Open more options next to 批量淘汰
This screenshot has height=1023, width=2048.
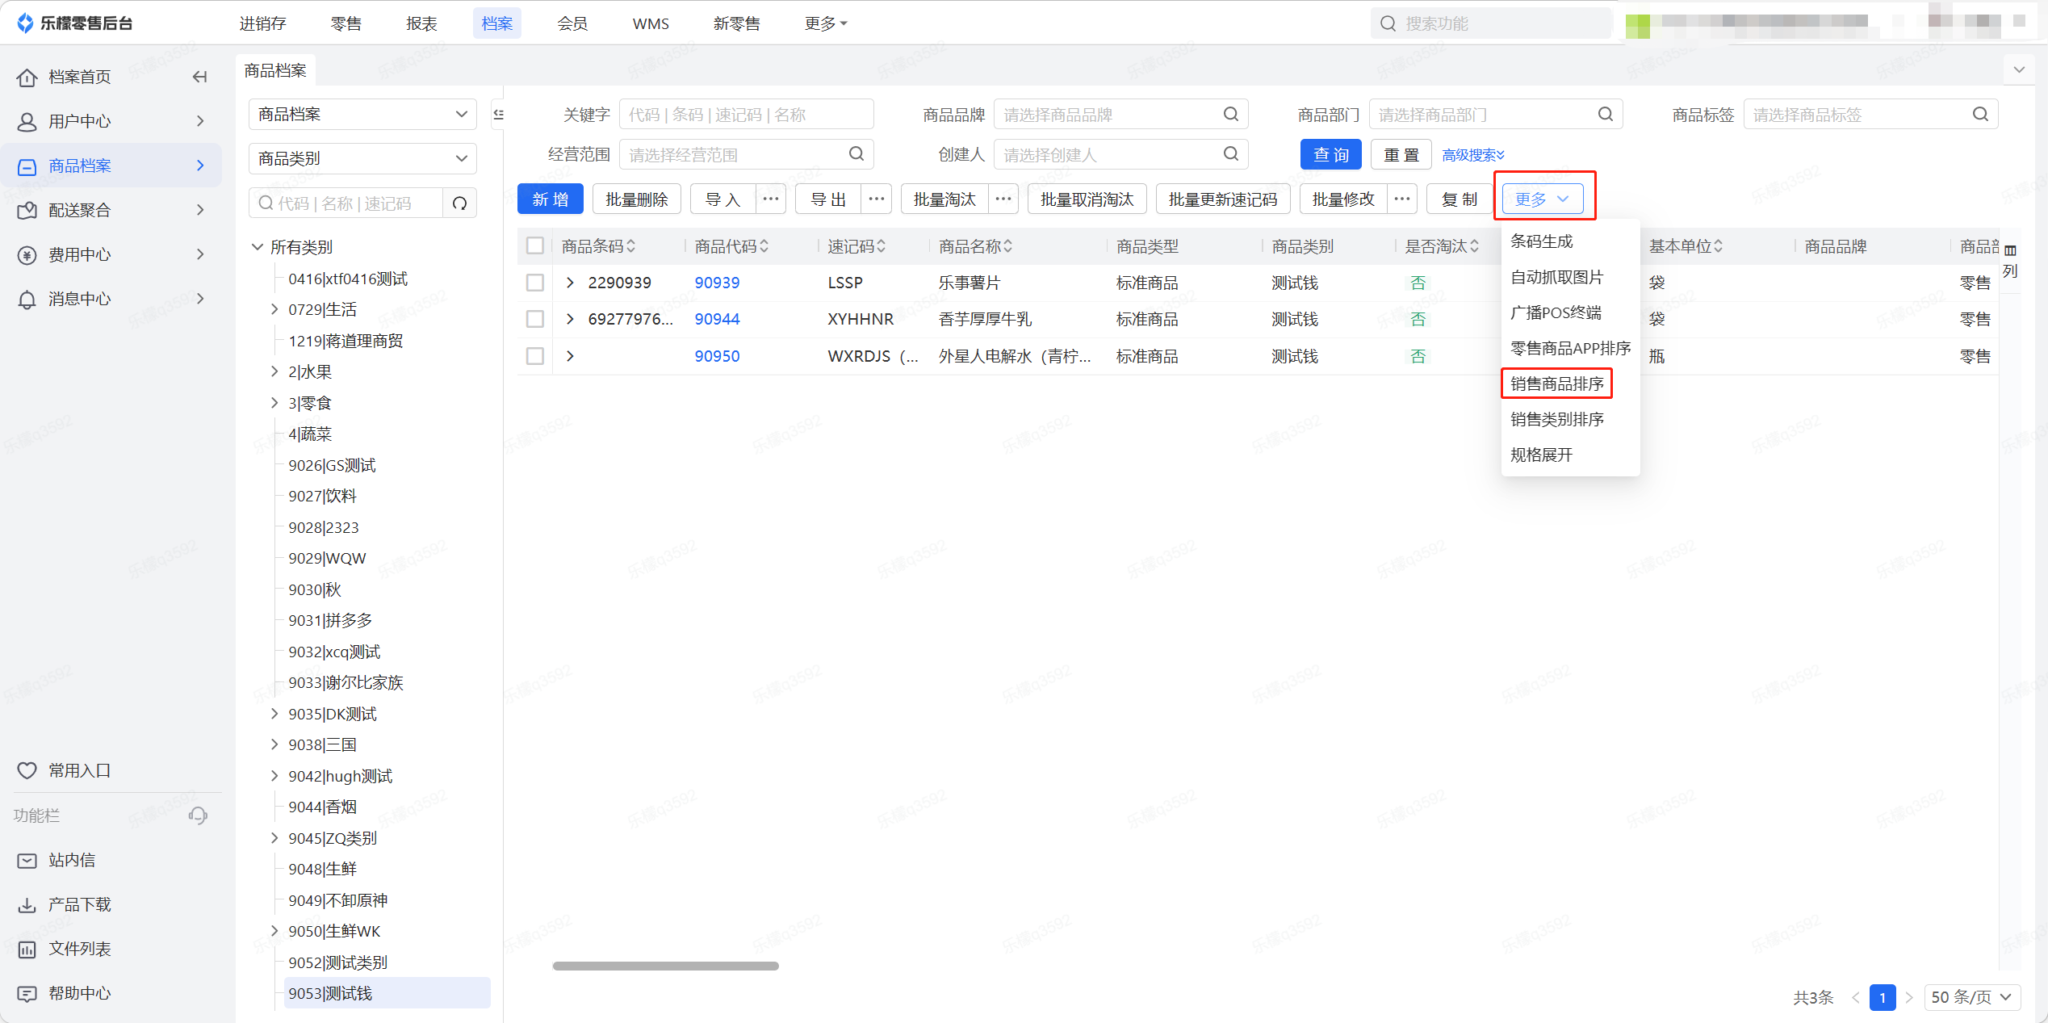point(1003,199)
